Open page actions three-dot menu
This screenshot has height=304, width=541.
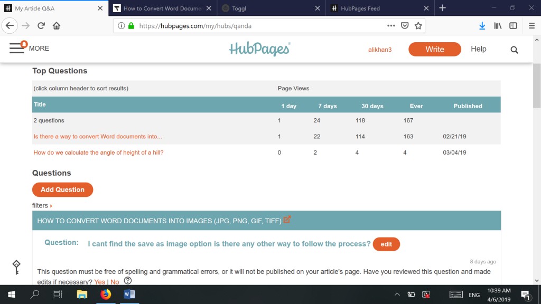click(x=391, y=26)
